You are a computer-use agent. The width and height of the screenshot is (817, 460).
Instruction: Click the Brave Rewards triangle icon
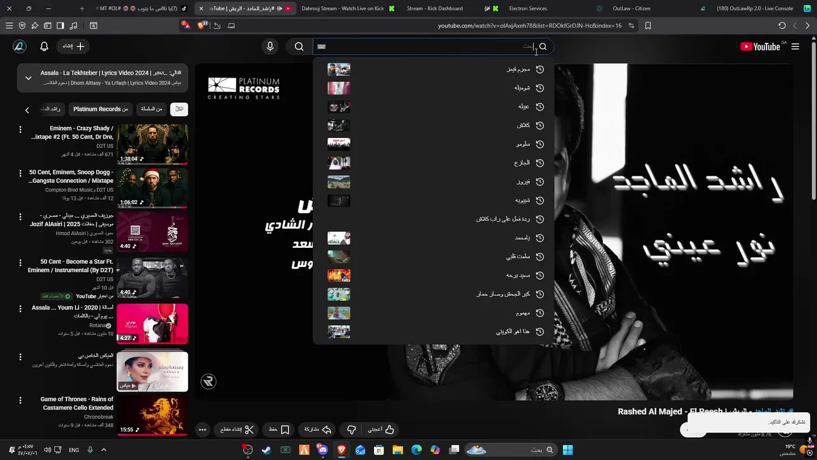pos(185,26)
